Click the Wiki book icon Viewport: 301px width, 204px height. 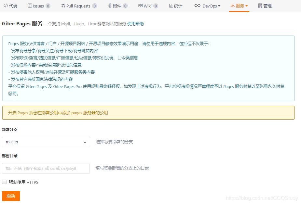(x=141, y=6)
